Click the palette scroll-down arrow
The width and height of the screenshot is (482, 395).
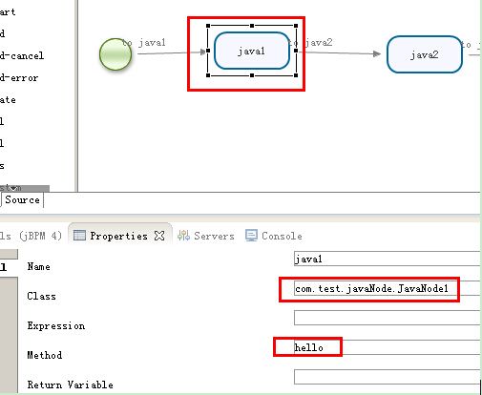coord(12,188)
